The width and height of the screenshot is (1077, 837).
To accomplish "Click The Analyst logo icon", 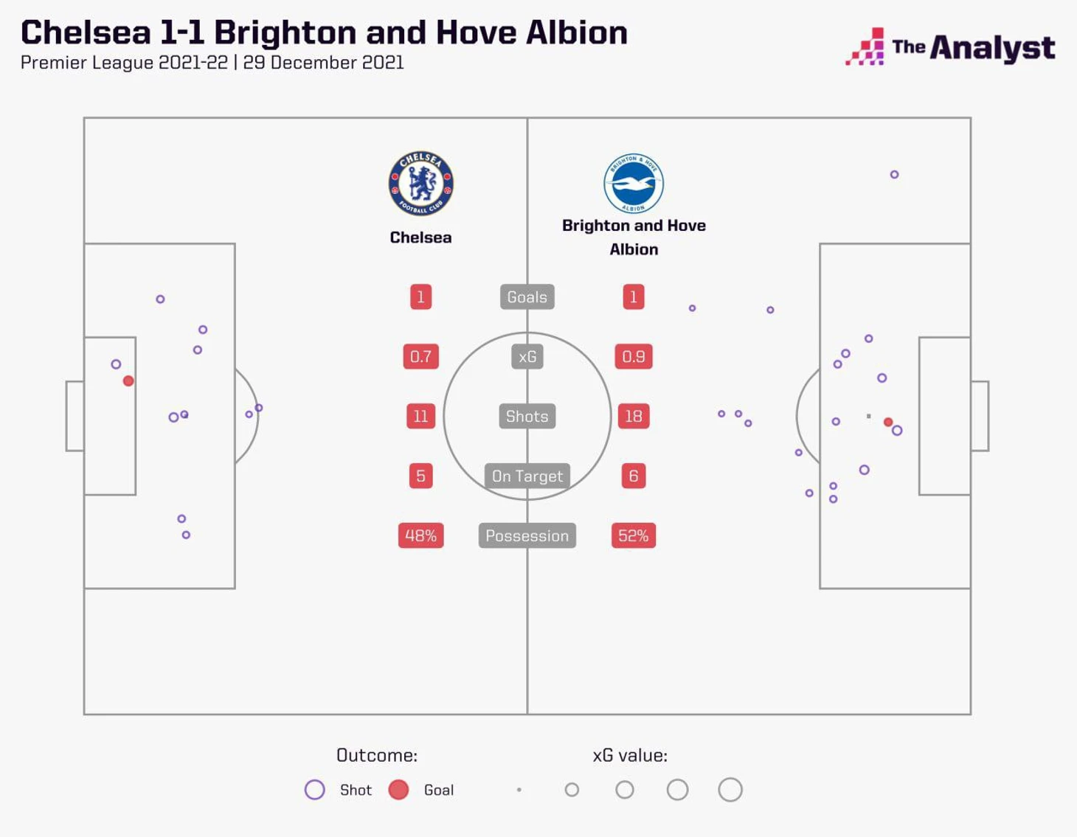I will 865,47.
